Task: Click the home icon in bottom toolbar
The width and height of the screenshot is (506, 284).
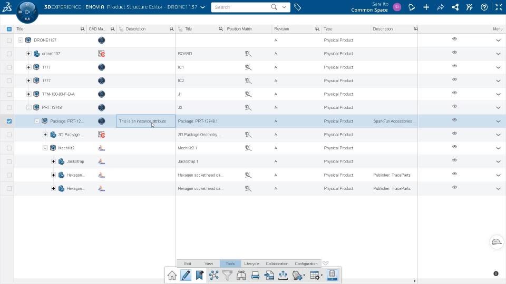Action: point(172,275)
